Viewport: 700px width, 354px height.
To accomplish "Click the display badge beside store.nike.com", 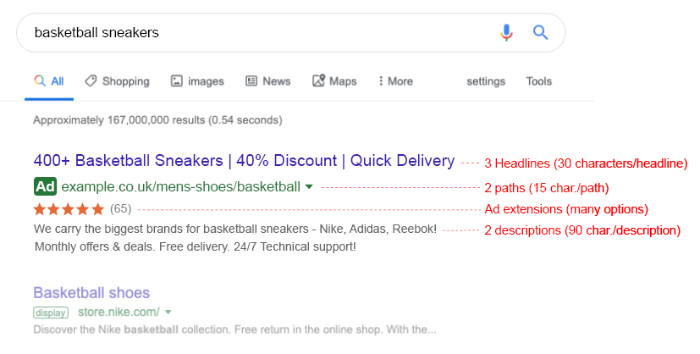I will click(x=51, y=313).
